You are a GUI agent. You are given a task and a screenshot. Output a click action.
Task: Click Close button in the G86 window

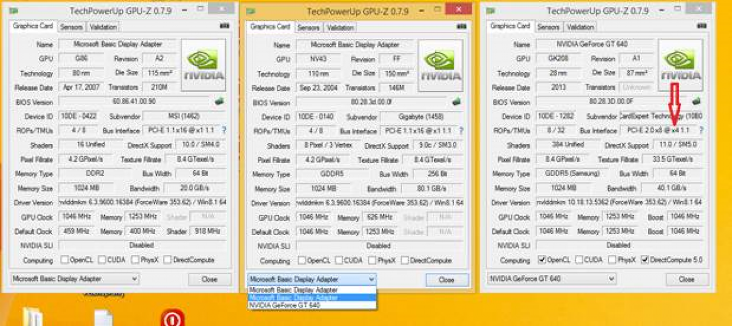tap(210, 279)
